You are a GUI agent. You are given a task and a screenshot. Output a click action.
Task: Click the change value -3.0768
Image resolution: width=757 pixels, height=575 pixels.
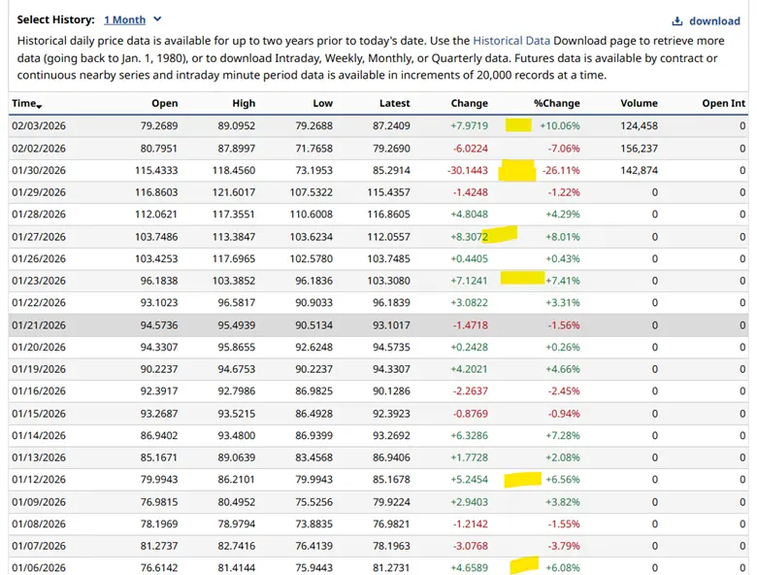(471, 546)
